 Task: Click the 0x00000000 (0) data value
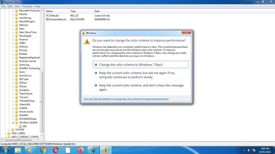coord(102,19)
